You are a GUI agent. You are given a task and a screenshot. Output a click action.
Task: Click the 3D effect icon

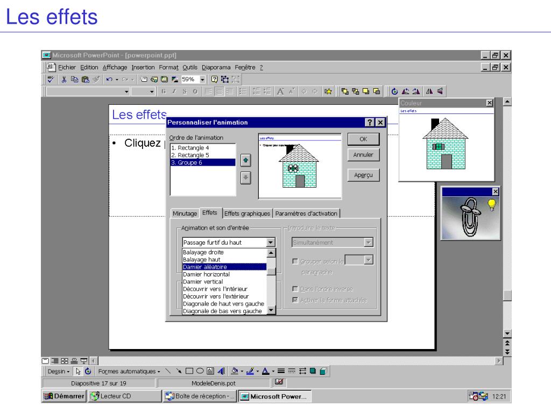(x=323, y=371)
